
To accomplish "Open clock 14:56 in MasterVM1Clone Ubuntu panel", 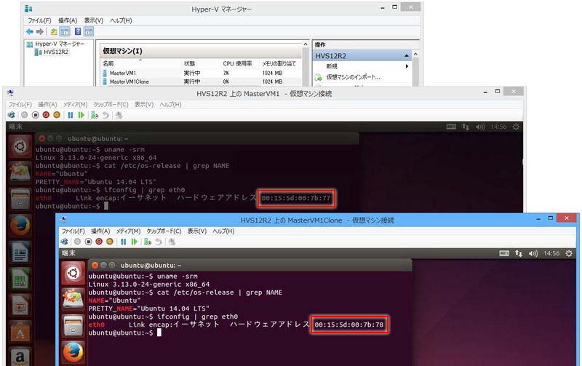I will click(551, 253).
